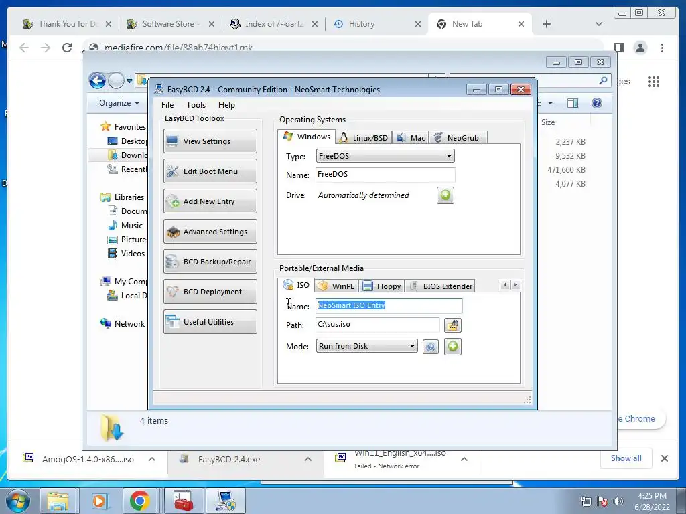Open BCD Backup/Repair

[x=210, y=262]
